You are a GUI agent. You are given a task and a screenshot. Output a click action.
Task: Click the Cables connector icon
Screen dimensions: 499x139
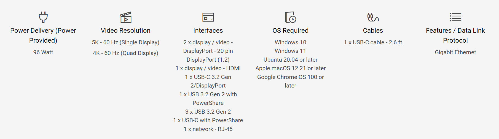(373, 17)
